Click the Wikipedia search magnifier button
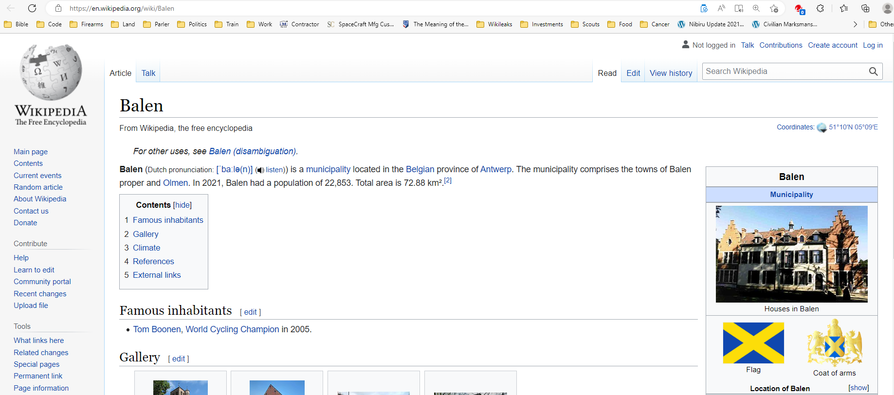 (x=873, y=72)
